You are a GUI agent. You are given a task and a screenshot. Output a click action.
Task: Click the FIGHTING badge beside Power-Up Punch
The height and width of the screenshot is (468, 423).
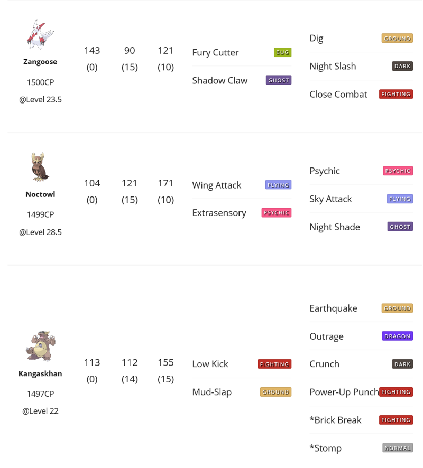396,392
